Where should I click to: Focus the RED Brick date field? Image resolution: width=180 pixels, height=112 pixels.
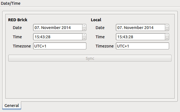(x=58, y=27)
